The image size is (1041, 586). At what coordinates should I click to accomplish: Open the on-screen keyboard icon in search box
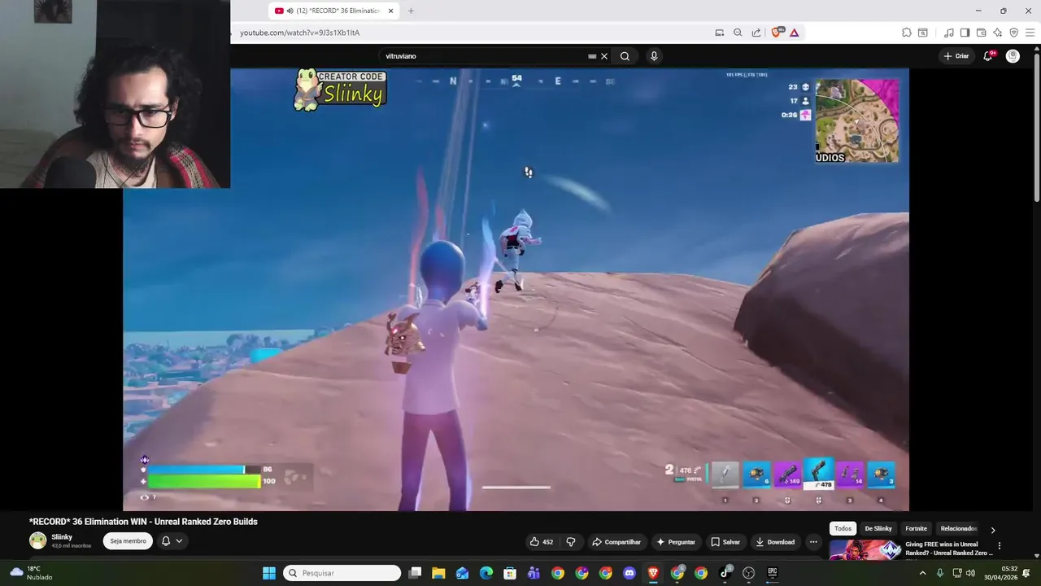tap(592, 56)
